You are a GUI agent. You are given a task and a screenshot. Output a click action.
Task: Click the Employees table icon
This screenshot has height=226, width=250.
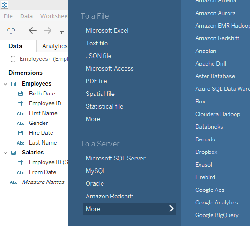click(14, 84)
